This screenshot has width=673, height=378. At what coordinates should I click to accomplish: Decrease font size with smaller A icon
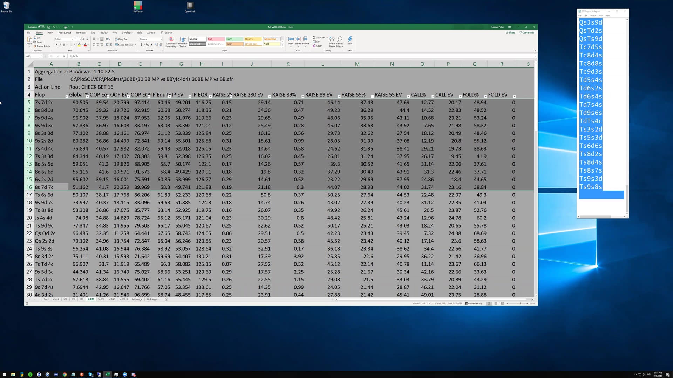[x=87, y=39]
